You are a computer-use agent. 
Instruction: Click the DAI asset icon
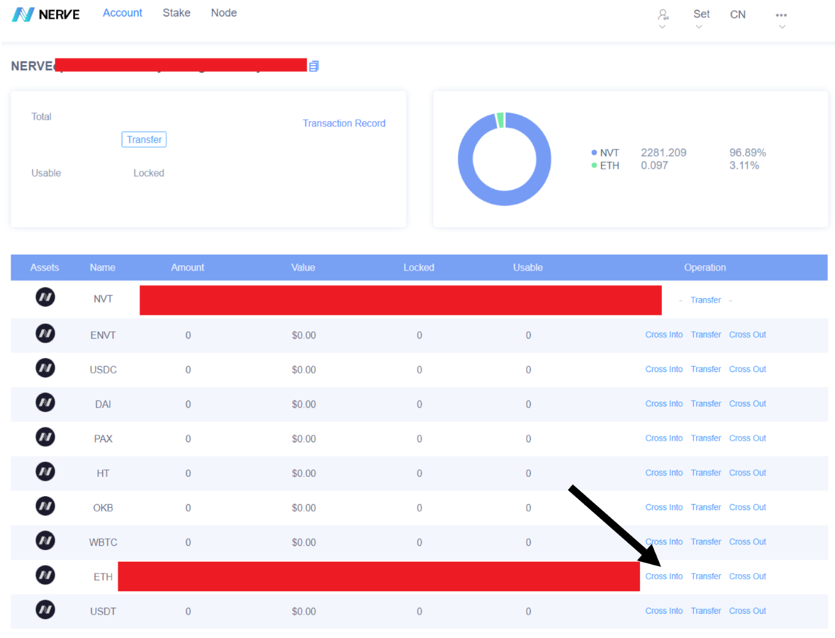45,403
